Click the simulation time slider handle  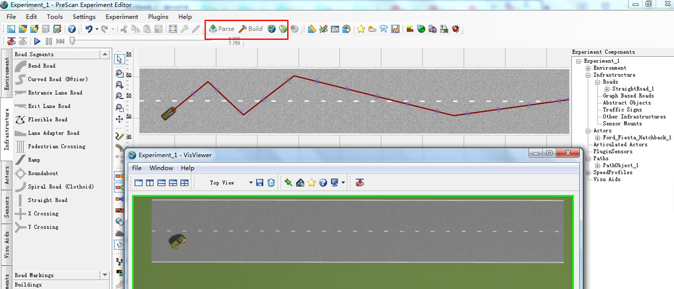pos(72,41)
